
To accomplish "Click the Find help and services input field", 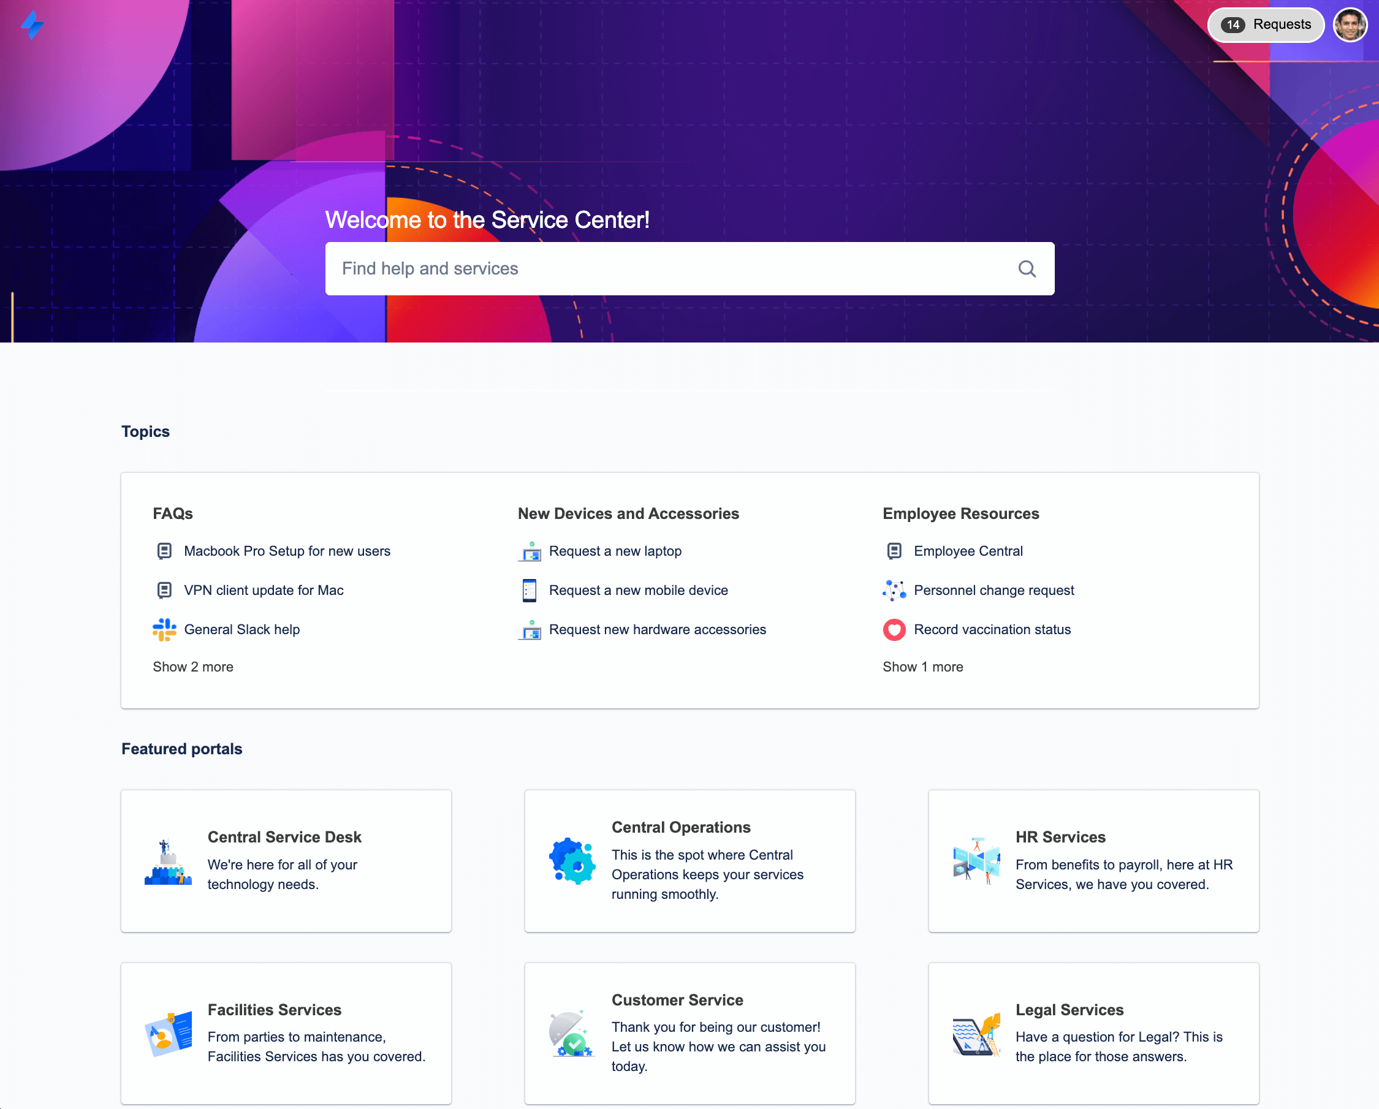I will coord(689,268).
